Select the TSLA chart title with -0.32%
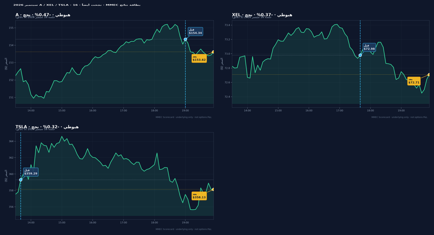Screen dimensions: 434x235 click(47, 127)
